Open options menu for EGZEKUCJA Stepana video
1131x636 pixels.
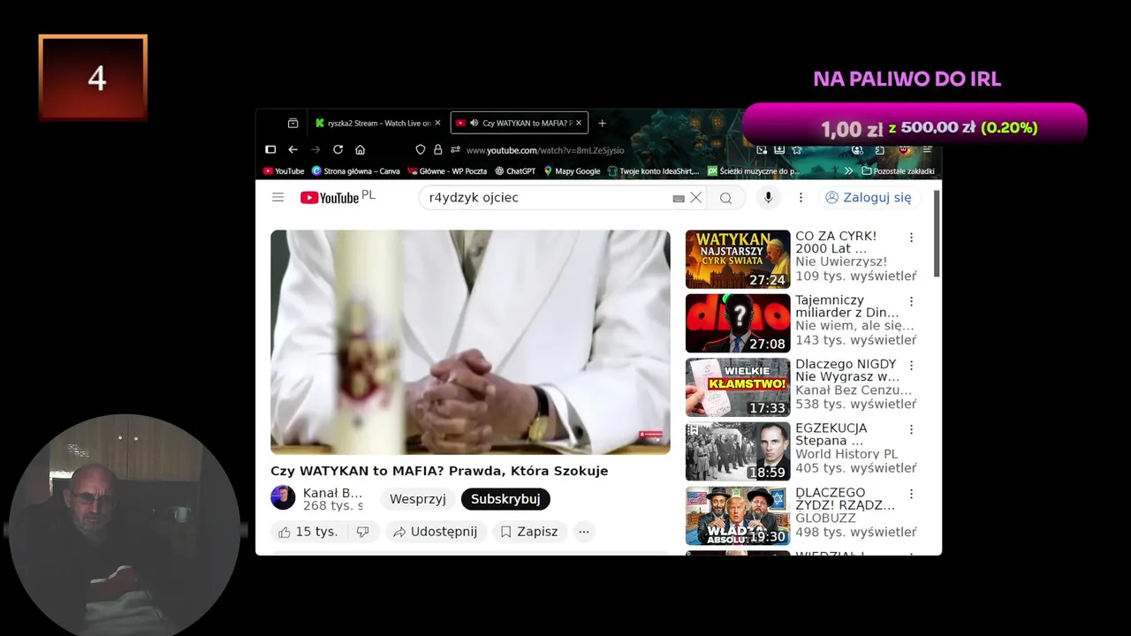tap(911, 429)
